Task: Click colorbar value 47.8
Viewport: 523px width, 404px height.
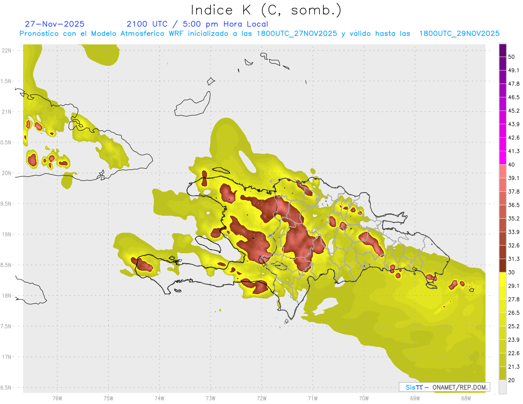Action: point(514,84)
